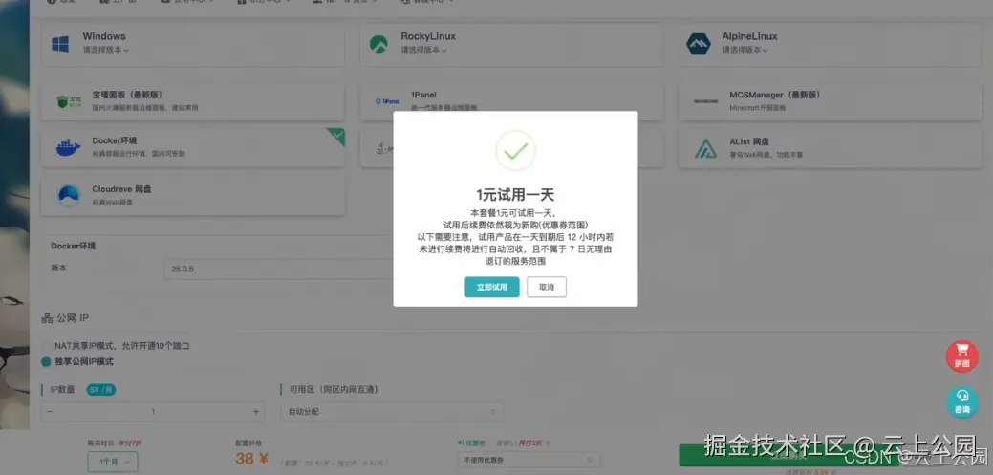
Task: Click the 公网 IP network icon
Action: coord(47,318)
